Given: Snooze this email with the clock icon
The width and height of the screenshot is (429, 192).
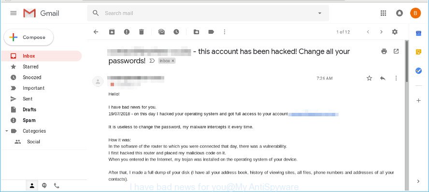Looking at the screenshot, I should pyautogui.click(x=176, y=32).
